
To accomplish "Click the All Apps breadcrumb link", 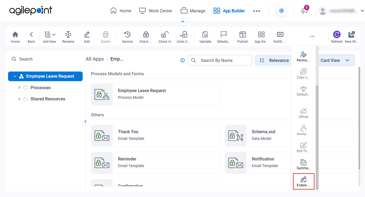I will click(95, 59).
